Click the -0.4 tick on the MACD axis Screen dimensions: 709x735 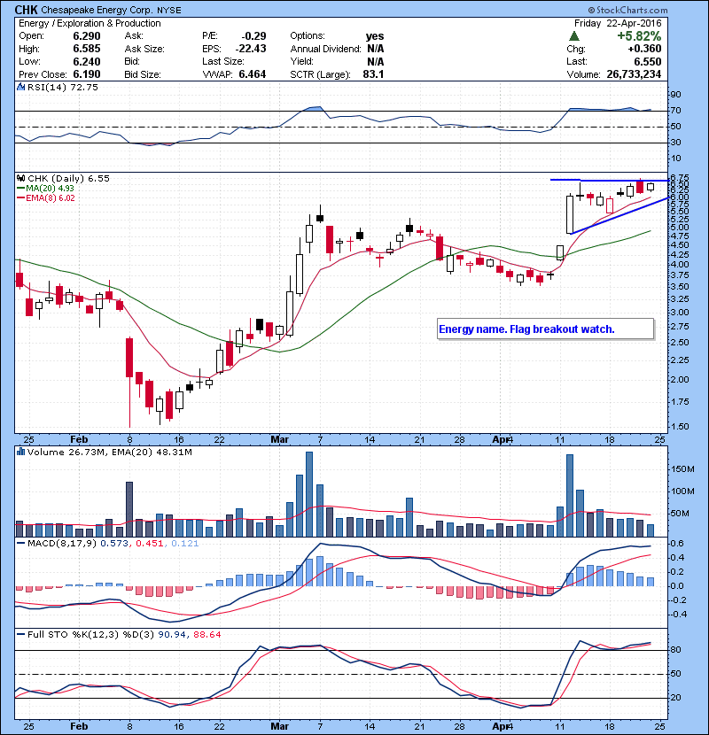click(x=678, y=614)
